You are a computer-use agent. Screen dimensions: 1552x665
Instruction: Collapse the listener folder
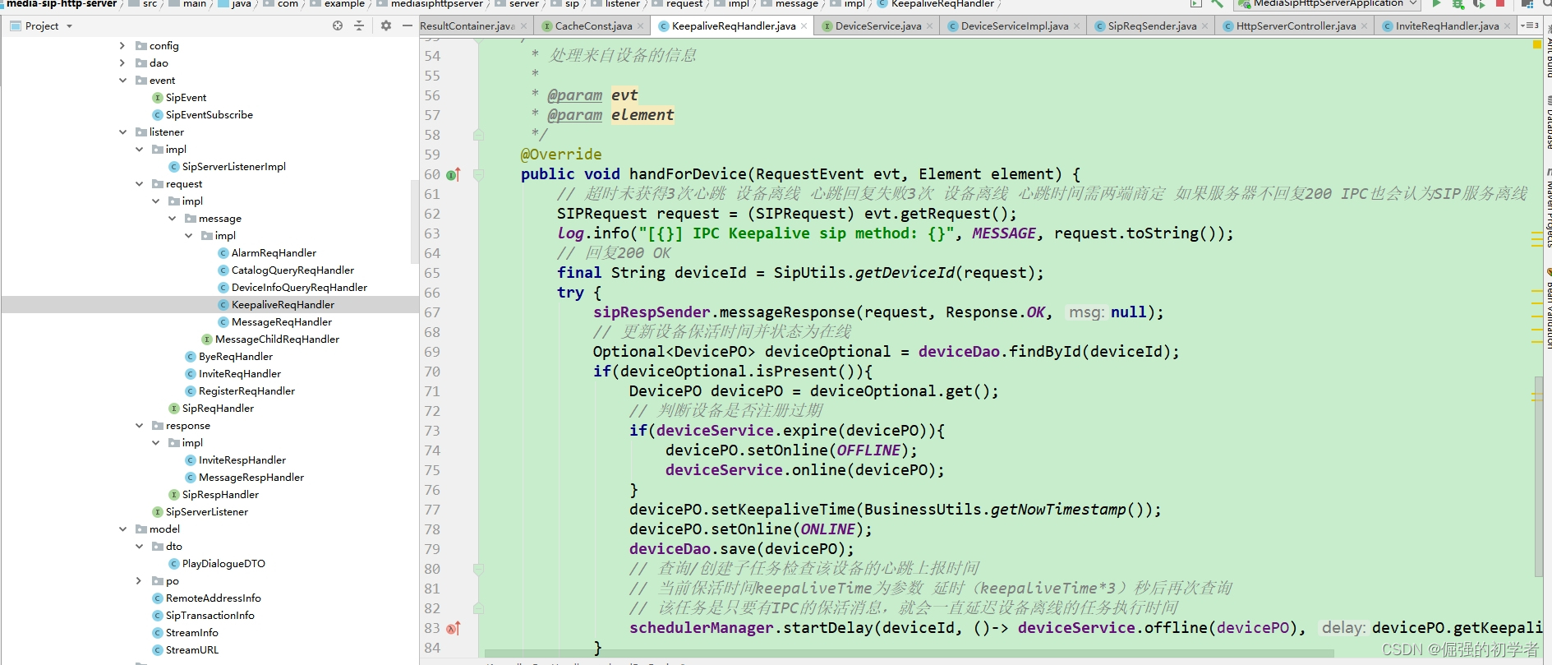122,132
